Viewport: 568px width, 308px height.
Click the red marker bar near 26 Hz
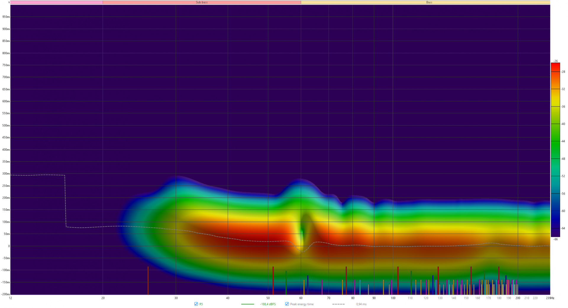[148, 280]
